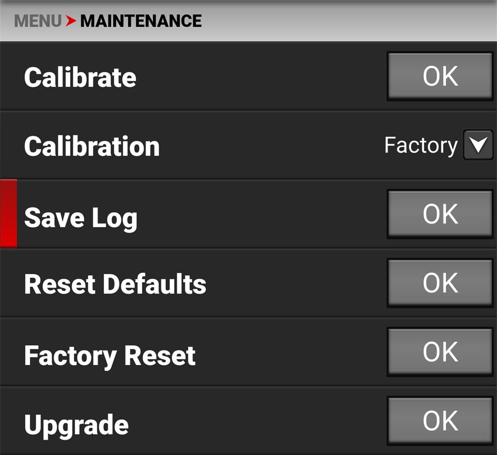Click blank area of Calibration row
Image resolution: width=497 pixels, height=455 pixels.
click(x=268, y=146)
